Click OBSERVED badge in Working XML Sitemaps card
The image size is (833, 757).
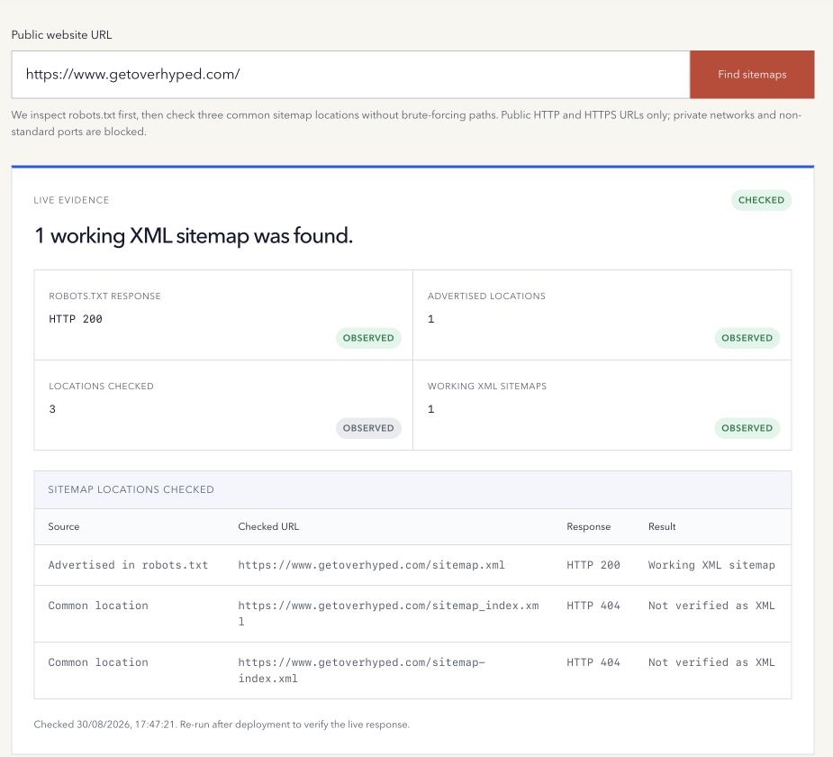pos(747,428)
